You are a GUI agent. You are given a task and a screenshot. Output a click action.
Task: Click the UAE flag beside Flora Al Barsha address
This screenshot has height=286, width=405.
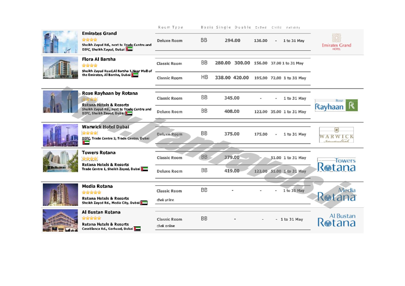(135, 75)
